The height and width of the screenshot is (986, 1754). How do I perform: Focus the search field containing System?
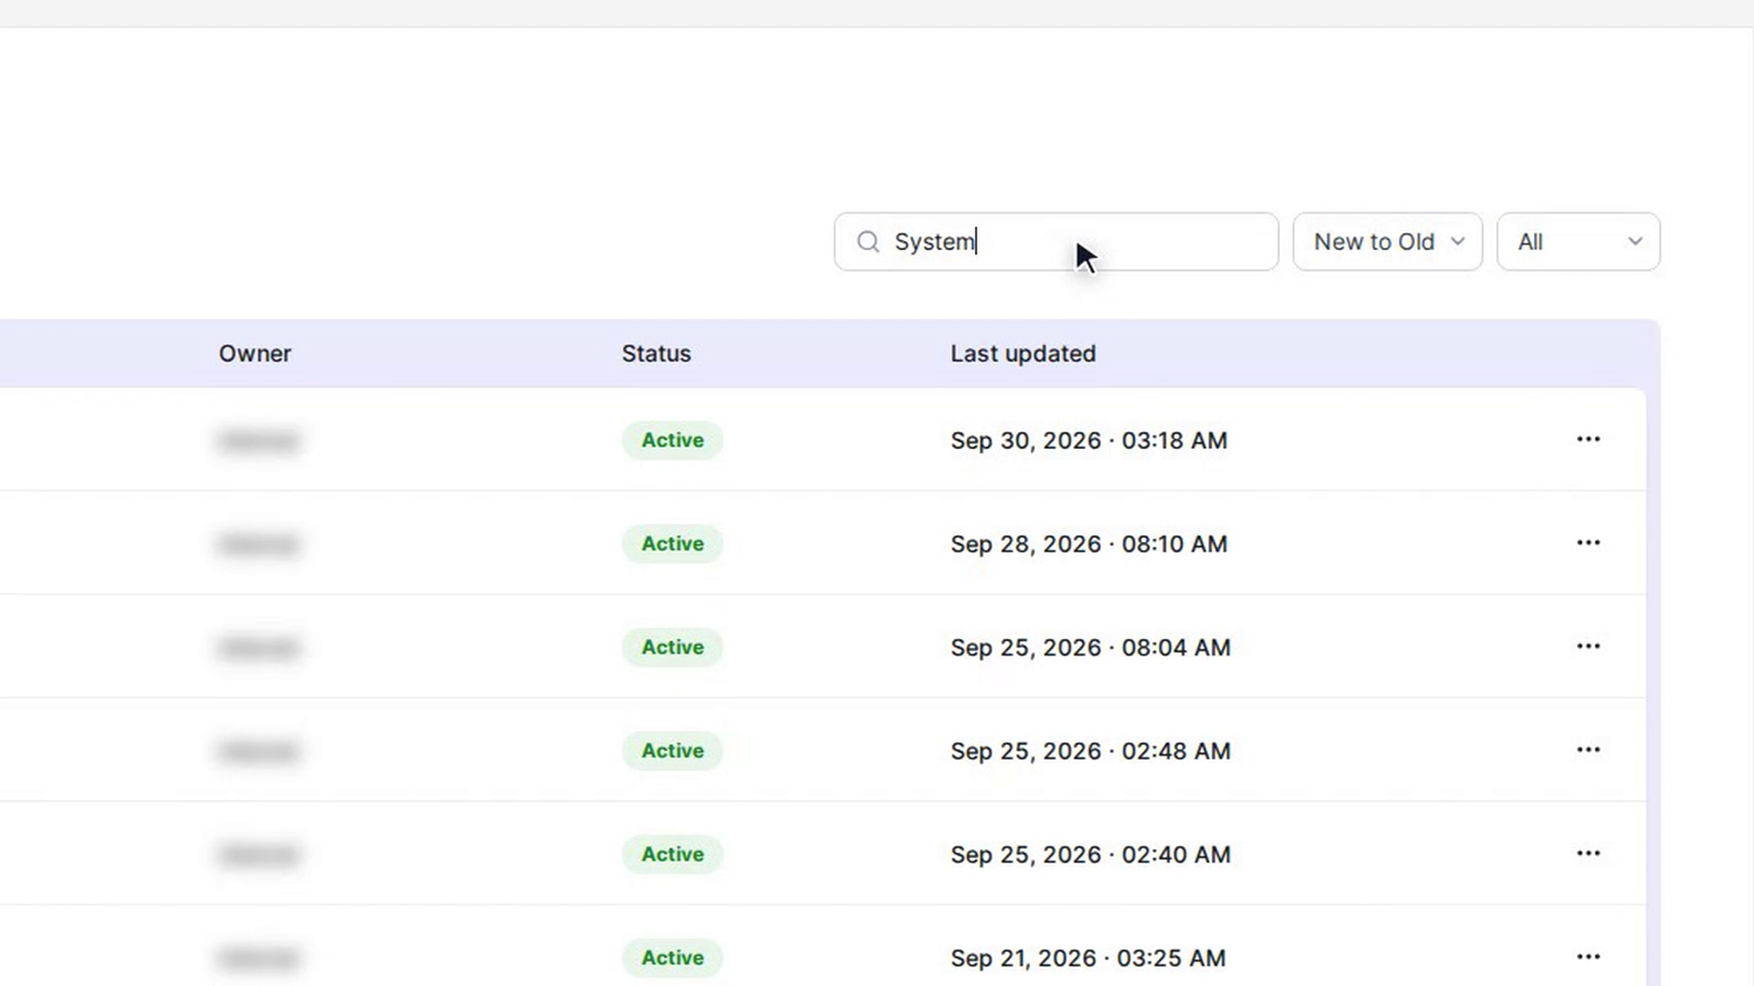coord(1056,242)
